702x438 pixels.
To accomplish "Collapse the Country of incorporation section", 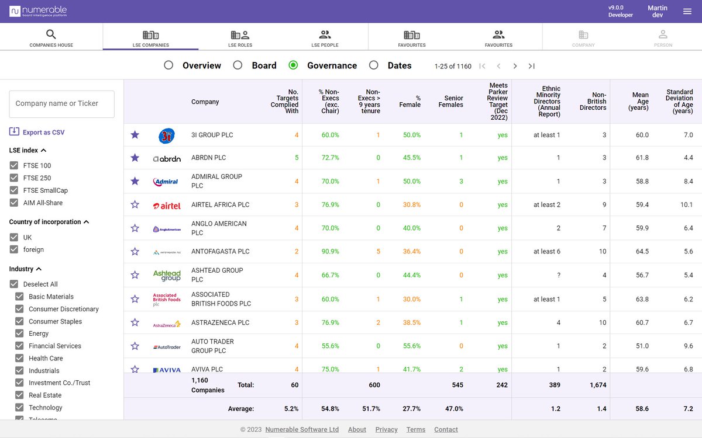I will [87, 222].
